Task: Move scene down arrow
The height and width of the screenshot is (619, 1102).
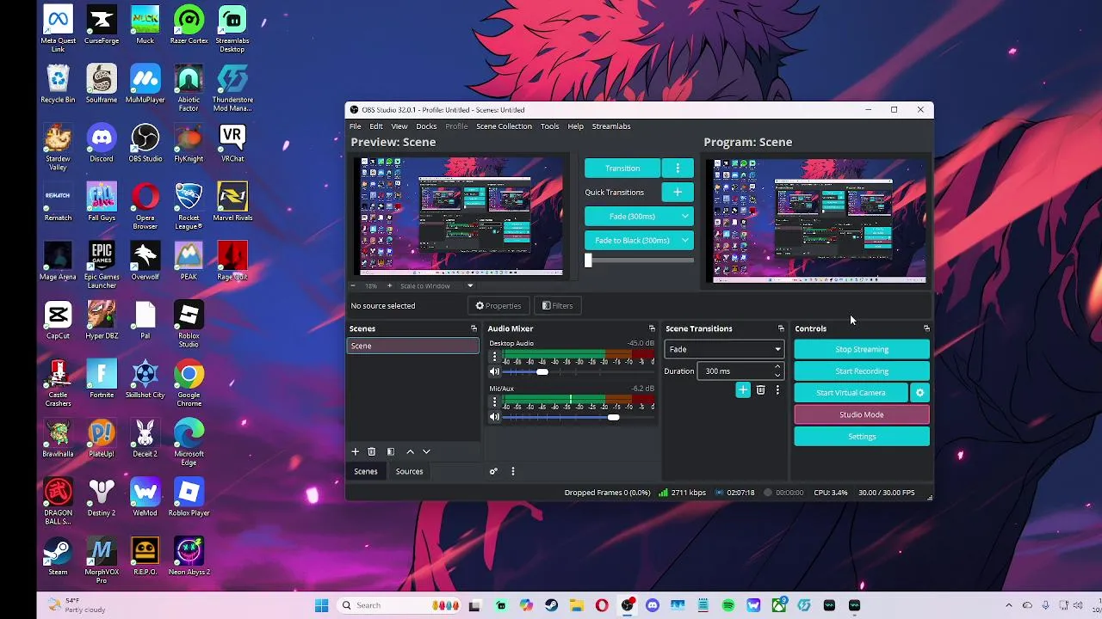Action: point(426,451)
